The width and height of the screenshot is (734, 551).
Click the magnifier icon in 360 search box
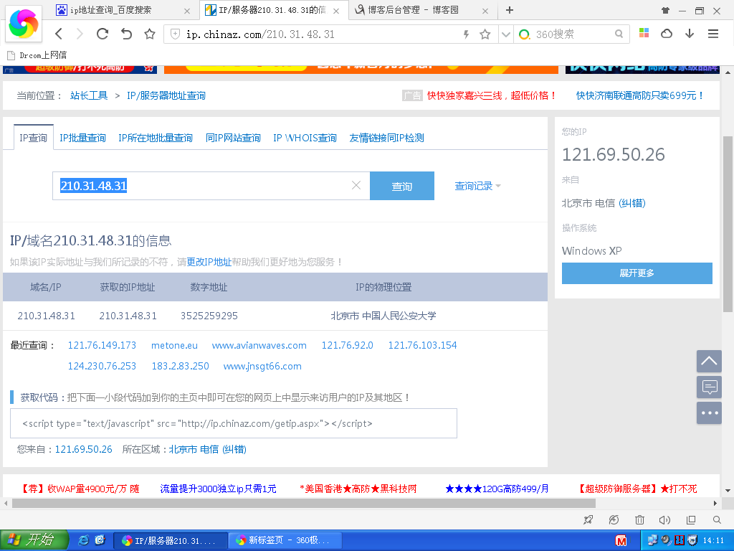(x=619, y=34)
